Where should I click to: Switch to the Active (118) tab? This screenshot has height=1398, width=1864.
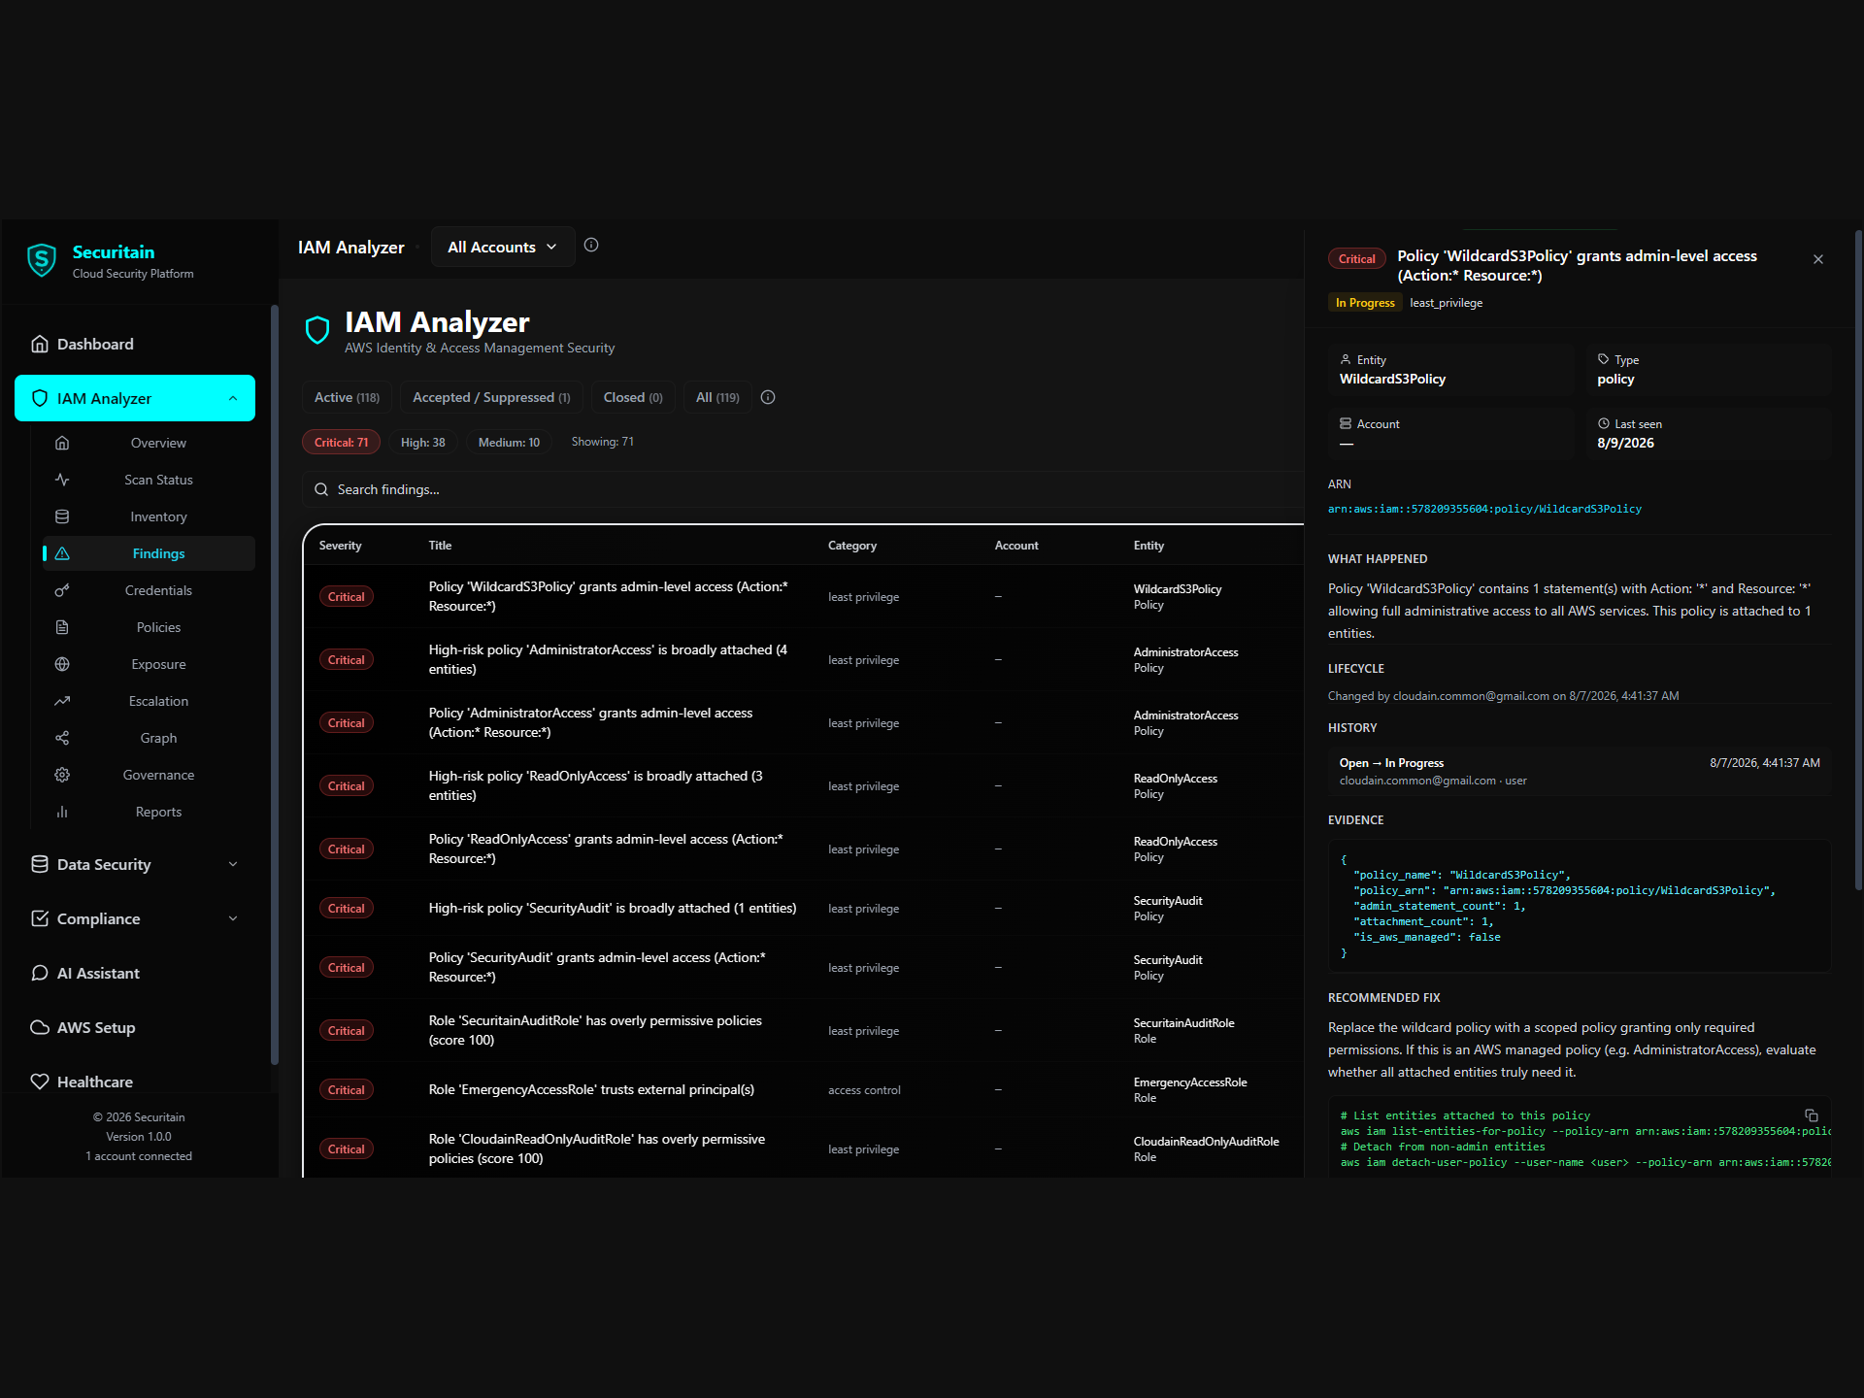(x=347, y=397)
